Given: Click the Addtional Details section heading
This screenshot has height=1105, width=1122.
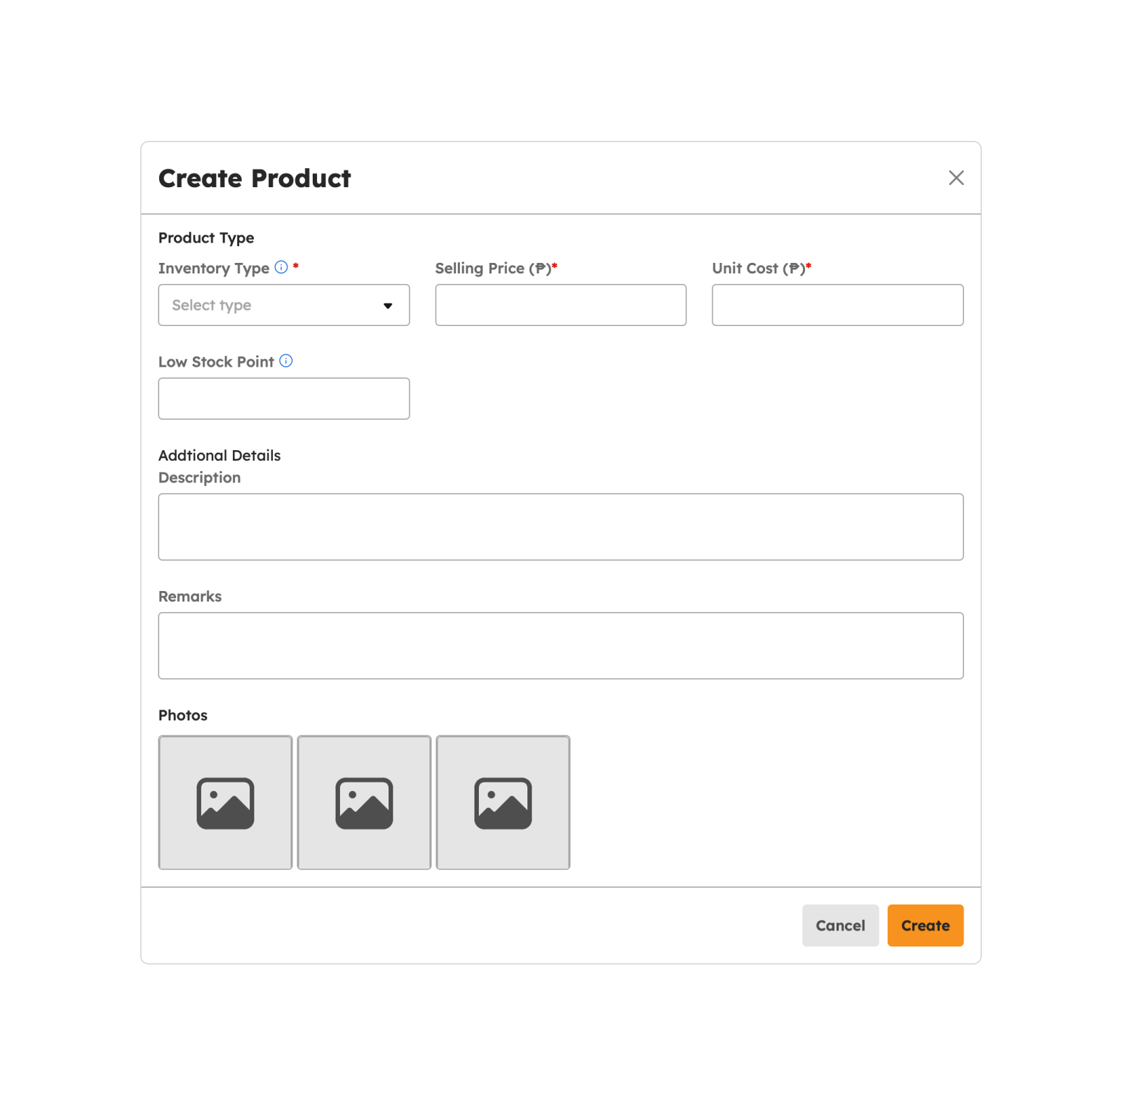Looking at the screenshot, I should (219, 456).
